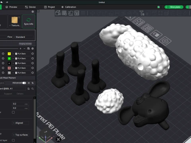Open printer settings gear atop the sidebar
Image resolution: width=191 pixels, height=143 pixels.
click(x=33, y=12)
